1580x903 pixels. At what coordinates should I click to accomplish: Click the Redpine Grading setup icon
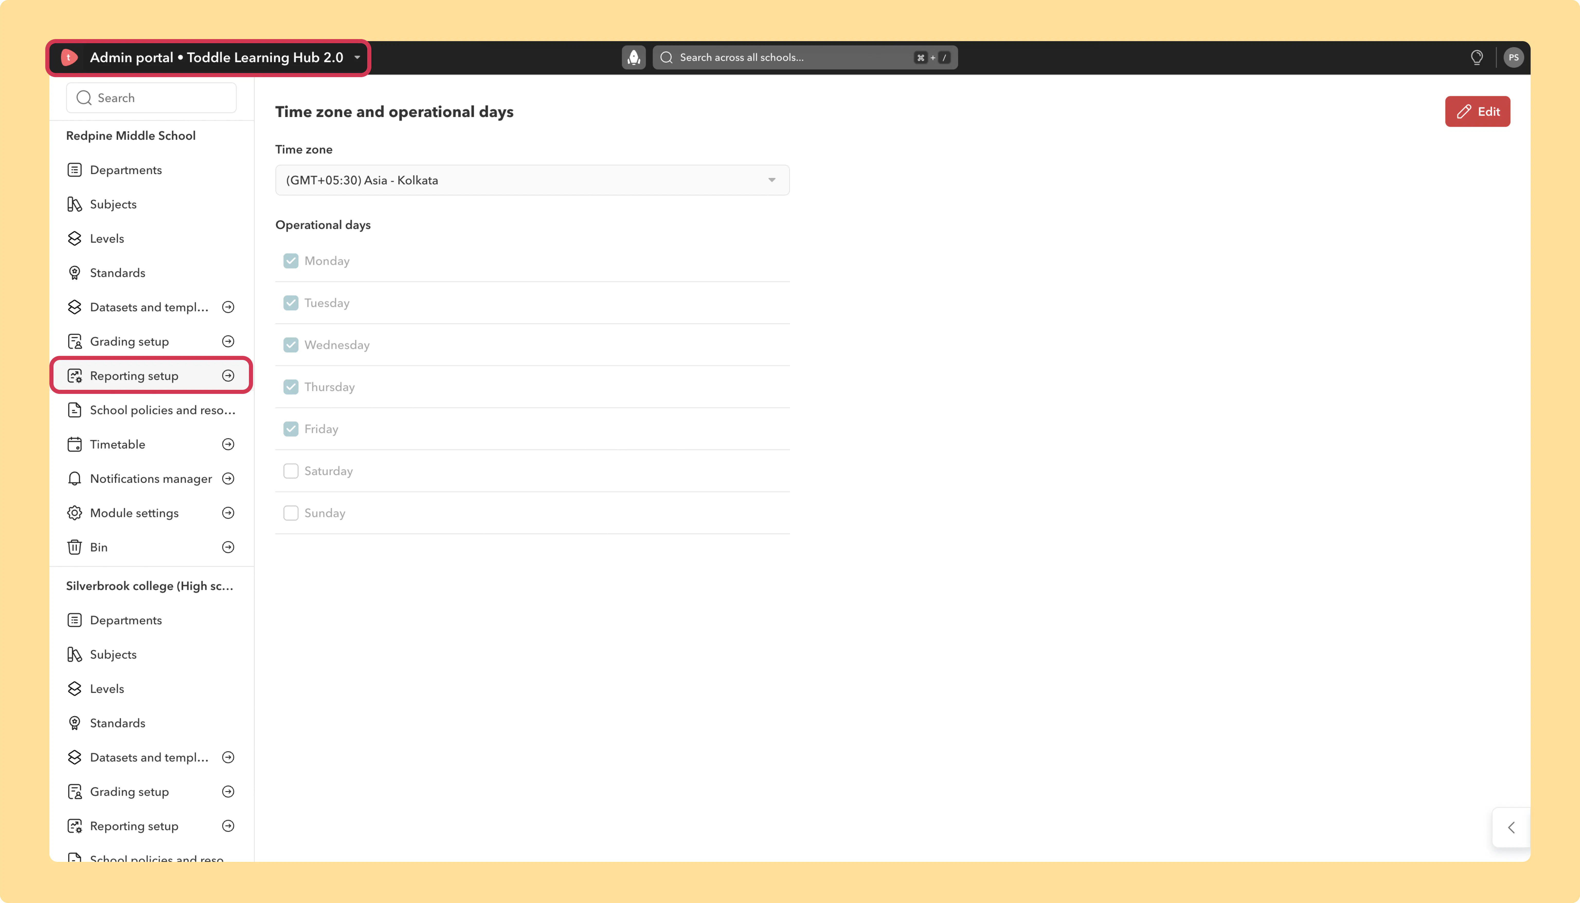click(74, 342)
